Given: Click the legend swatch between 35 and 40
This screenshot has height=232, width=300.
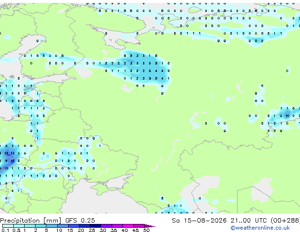Looking at the screenshot, I should [x=117, y=226].
